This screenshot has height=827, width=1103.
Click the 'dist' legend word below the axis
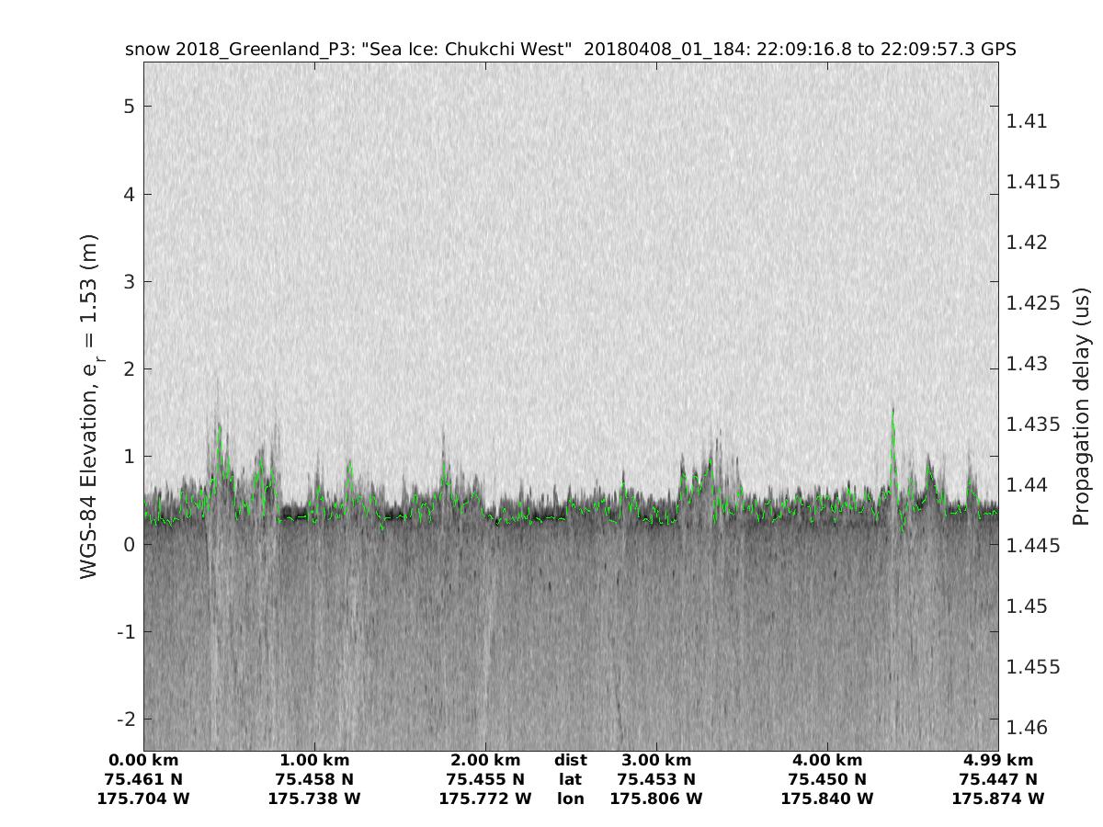[x=570, y=760]
